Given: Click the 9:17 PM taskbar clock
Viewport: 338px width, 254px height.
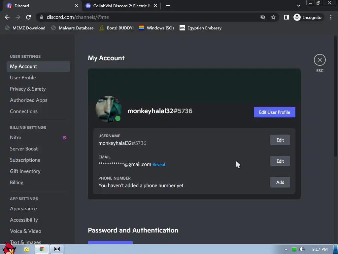Looking at the screenshot, I should point(320,249).
